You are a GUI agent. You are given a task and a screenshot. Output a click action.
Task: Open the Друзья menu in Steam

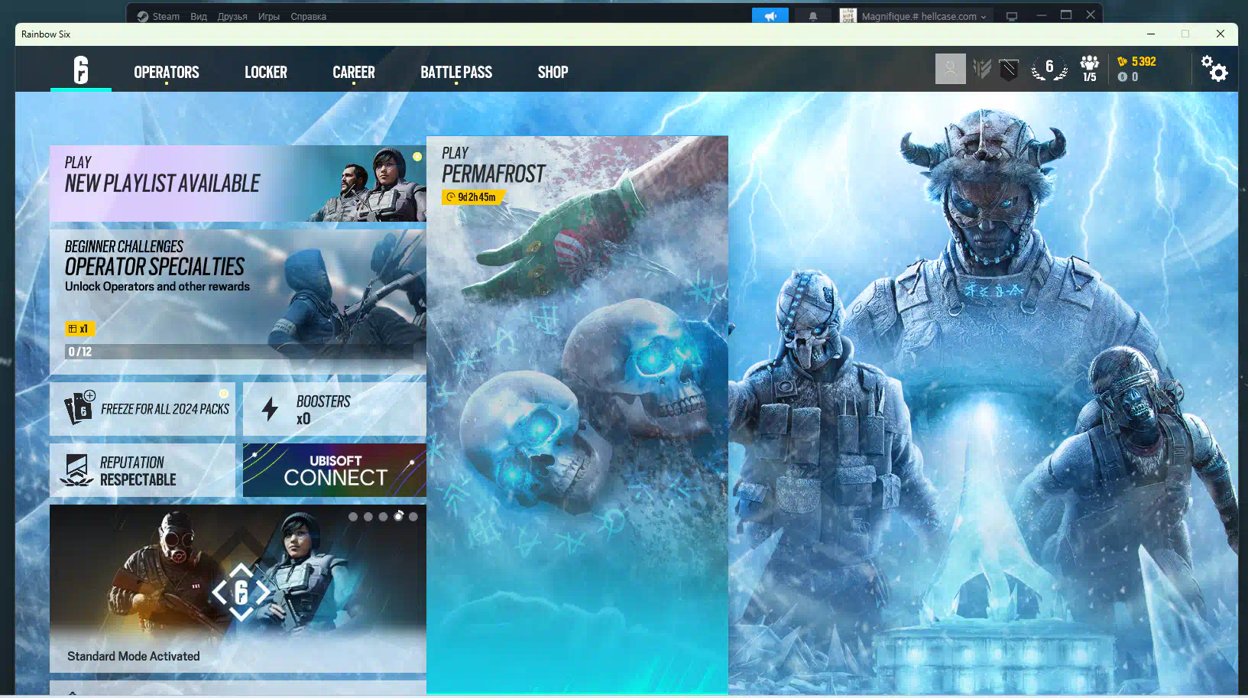[x=232, y=16]
